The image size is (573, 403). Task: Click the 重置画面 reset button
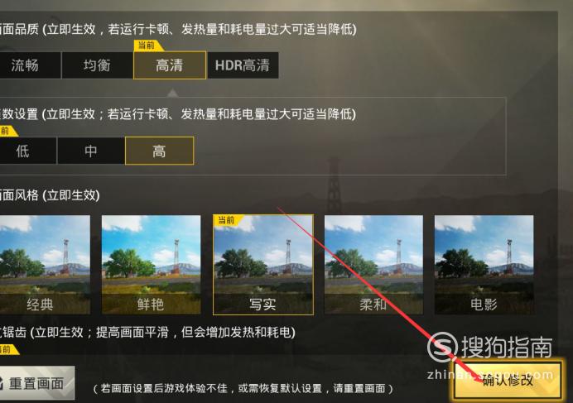(36, 383)
